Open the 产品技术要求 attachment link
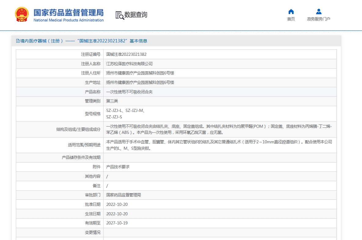Screen dimensions: 362x240 click(118, 167)
